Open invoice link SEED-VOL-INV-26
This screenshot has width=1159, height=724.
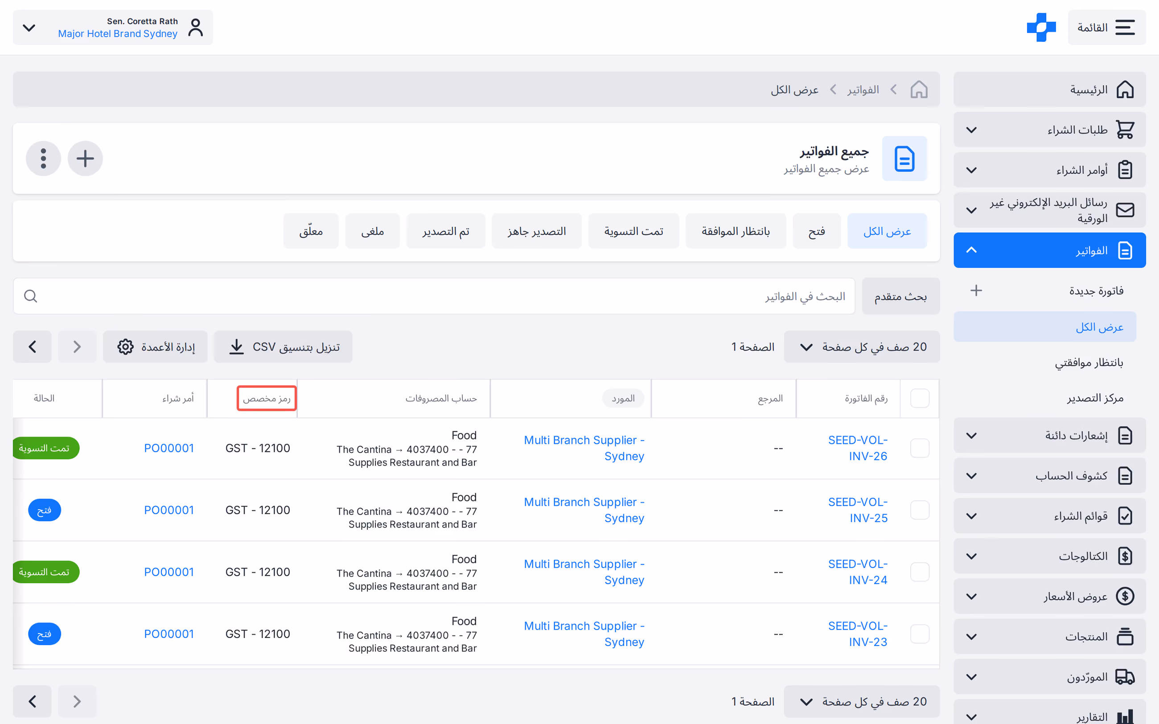(x=858, y=448)
